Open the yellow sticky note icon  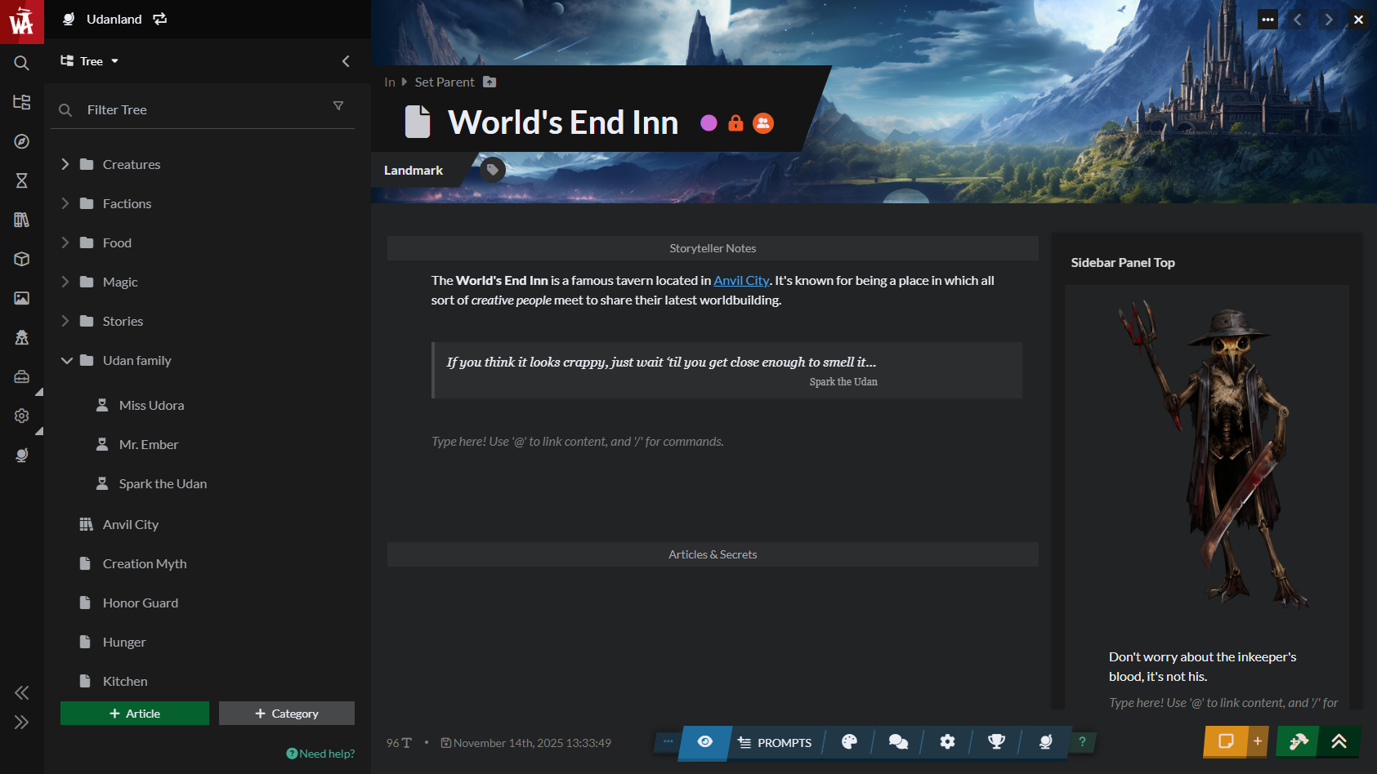point(1226,741)
